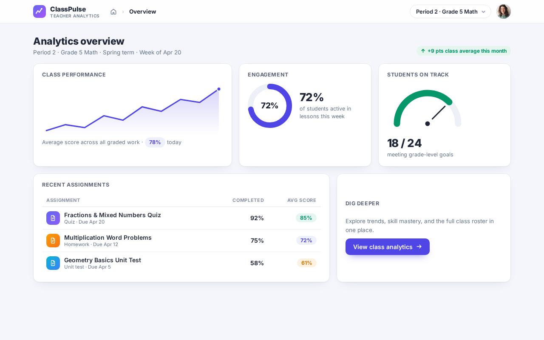Expand the Period 2 · Grade 5 Math dropdown
Screen dimensions: 544x340
450,11
